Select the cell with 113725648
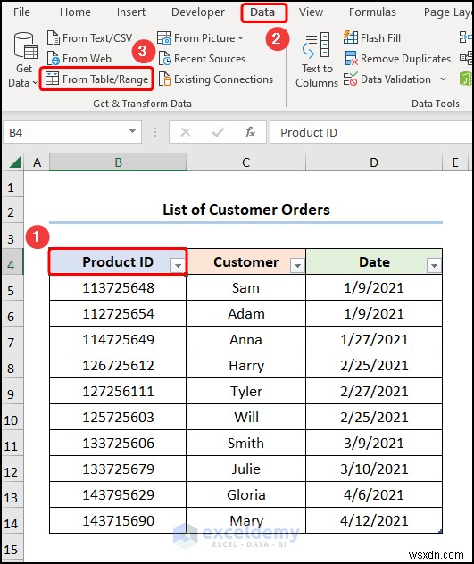 (118, 287)
